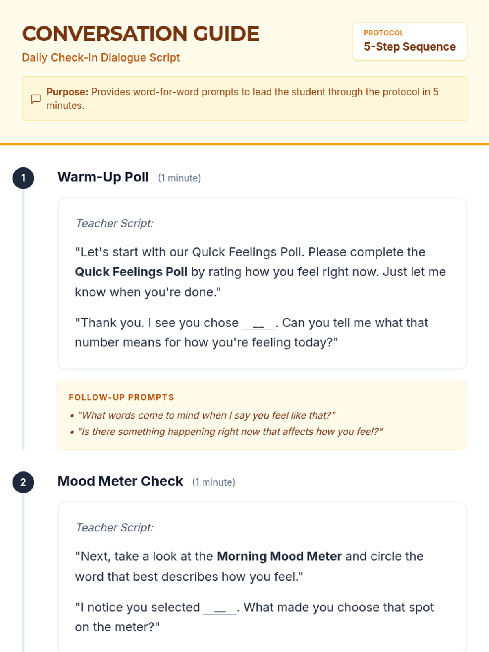489x652 pixels.
Task: Select the "What words come to mind" prompt
Action: (207, 415)
